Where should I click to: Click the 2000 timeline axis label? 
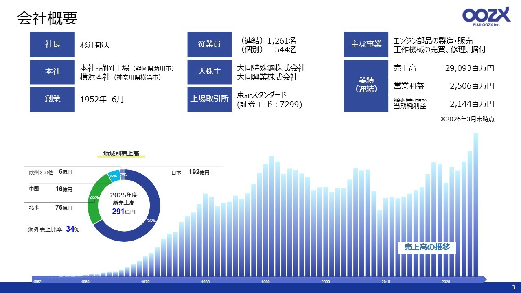click(x=326, y=282)
